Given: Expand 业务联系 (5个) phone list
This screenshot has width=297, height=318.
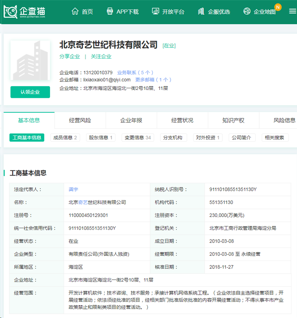Looking at the screenshot, I should (135, 73).
